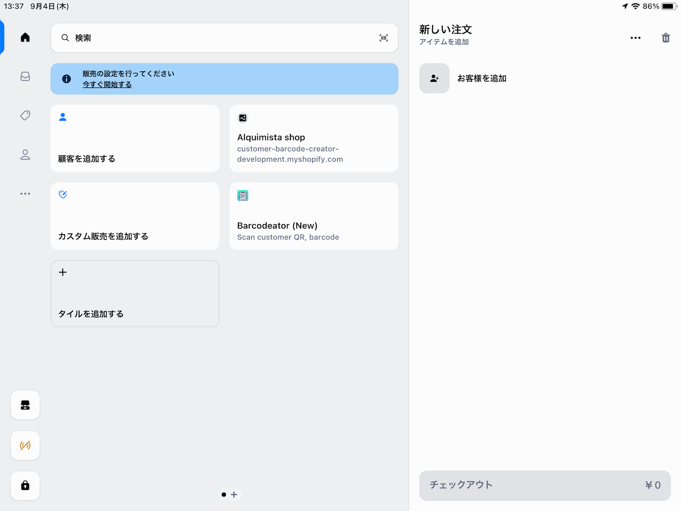Open the Products tag icon
Viewport: 681px width, 511px height.
coord(26,115)
